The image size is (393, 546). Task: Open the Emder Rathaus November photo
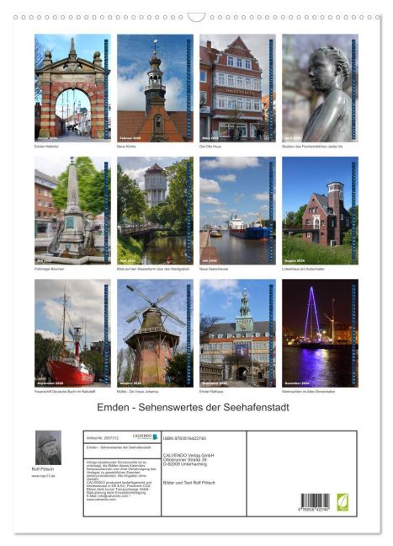(x=237, y=333)
